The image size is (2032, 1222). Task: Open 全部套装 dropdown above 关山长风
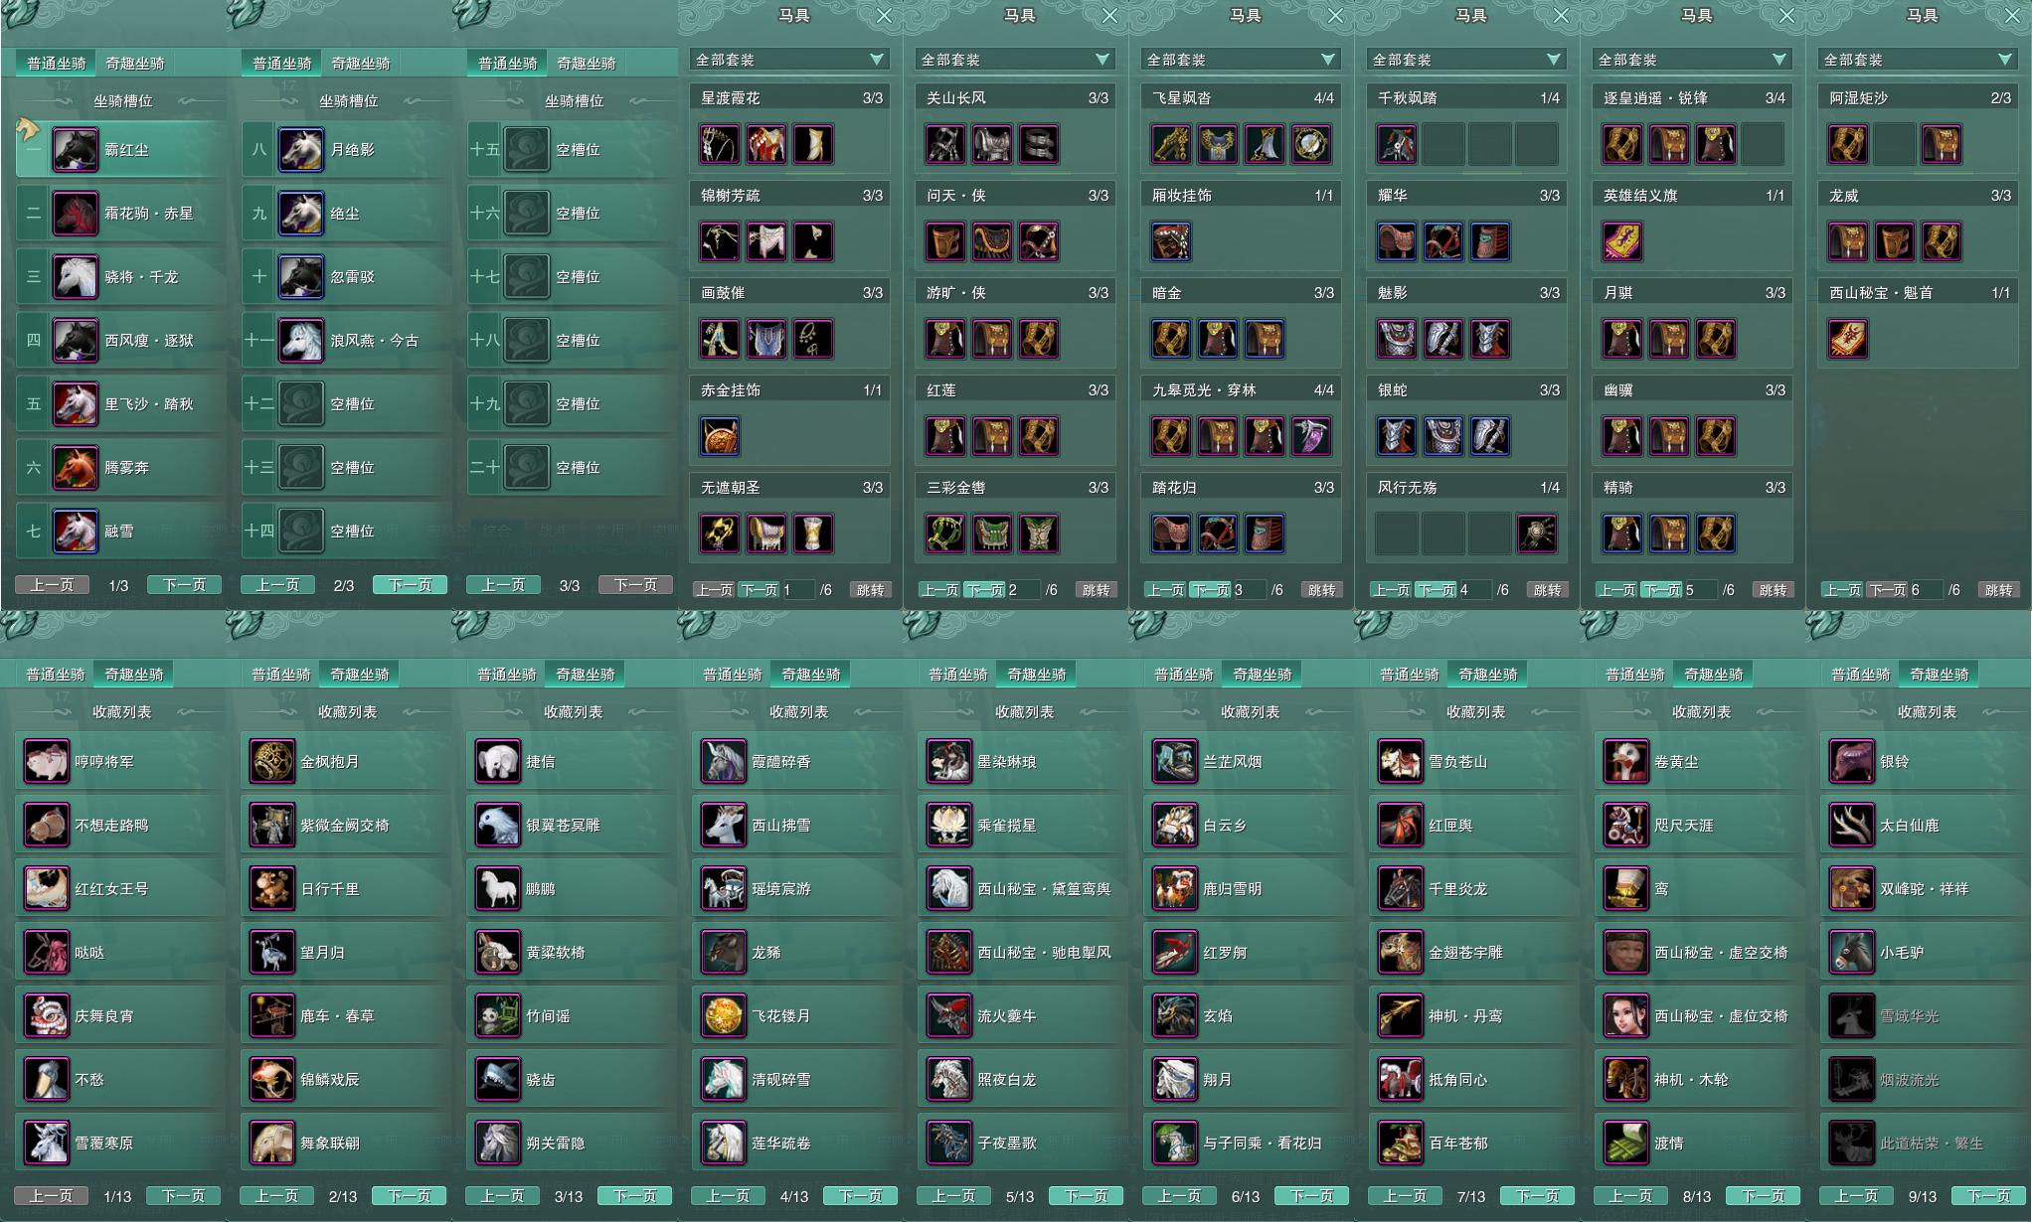(x=1015, y=60)
